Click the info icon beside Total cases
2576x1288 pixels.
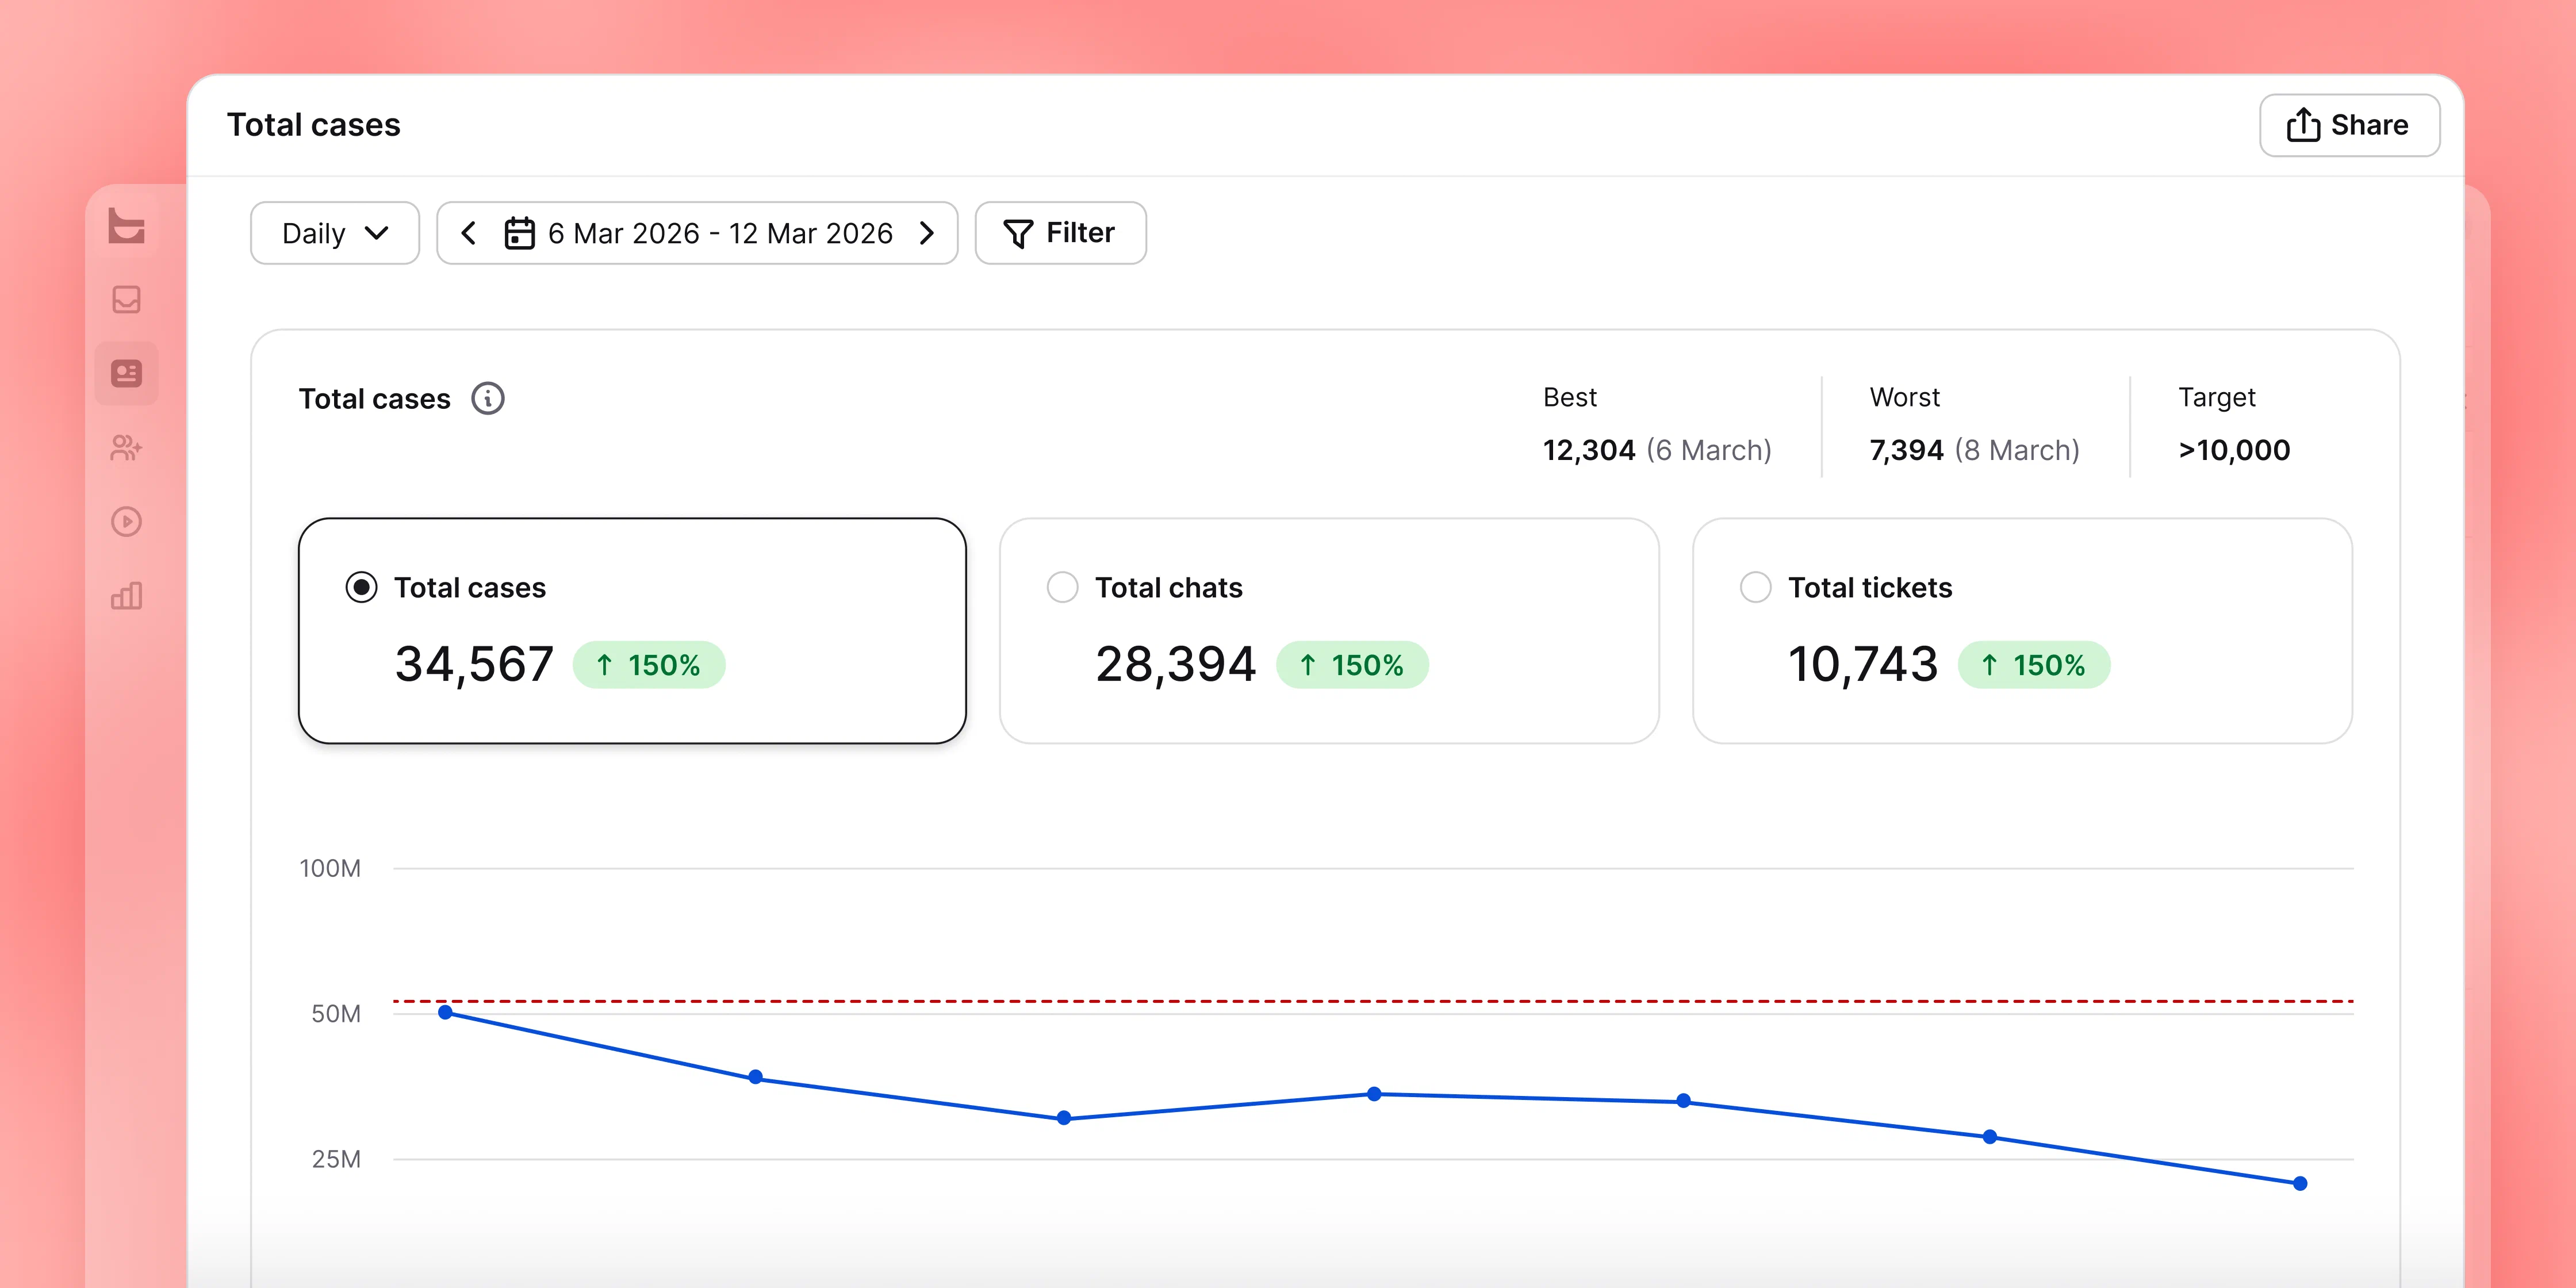488,398
